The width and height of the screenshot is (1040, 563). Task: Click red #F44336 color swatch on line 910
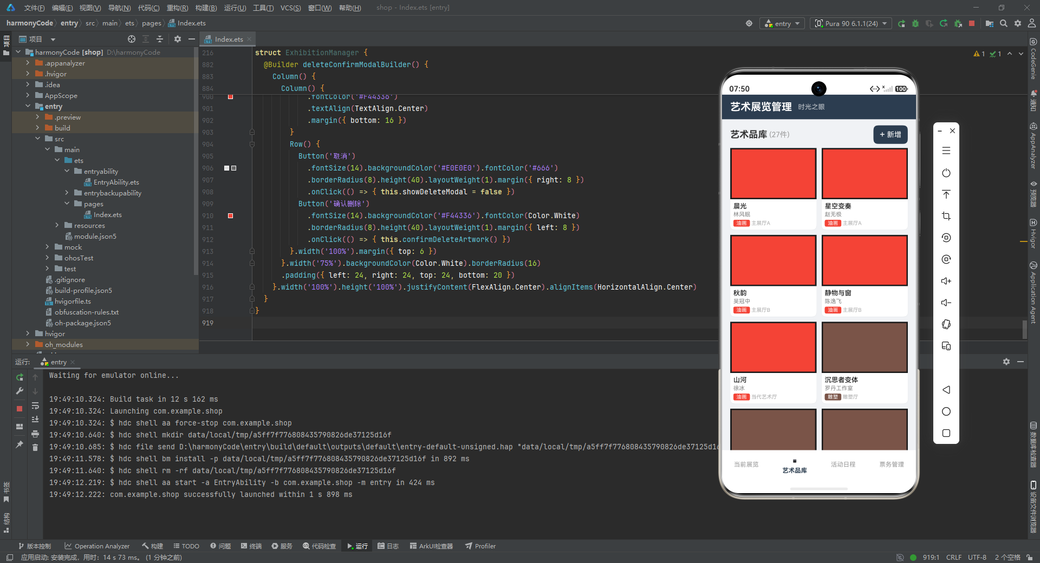tap(230, 215)
